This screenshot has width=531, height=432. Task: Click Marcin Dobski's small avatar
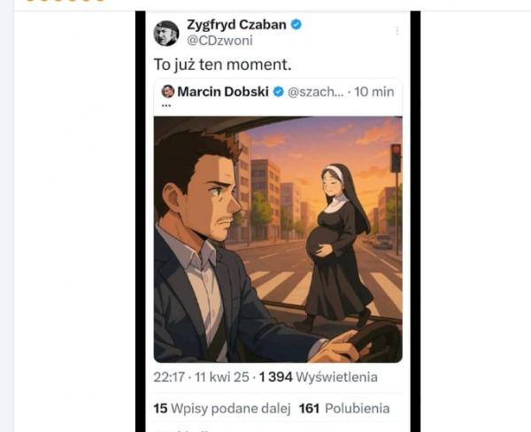(x=167, y=91)
